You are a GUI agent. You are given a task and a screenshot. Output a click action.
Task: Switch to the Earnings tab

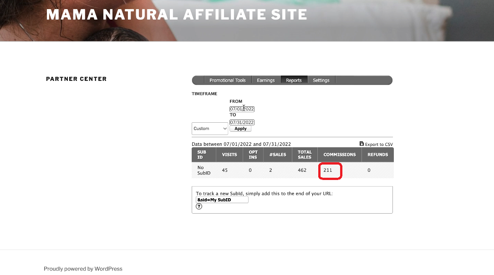click(265, 80)
